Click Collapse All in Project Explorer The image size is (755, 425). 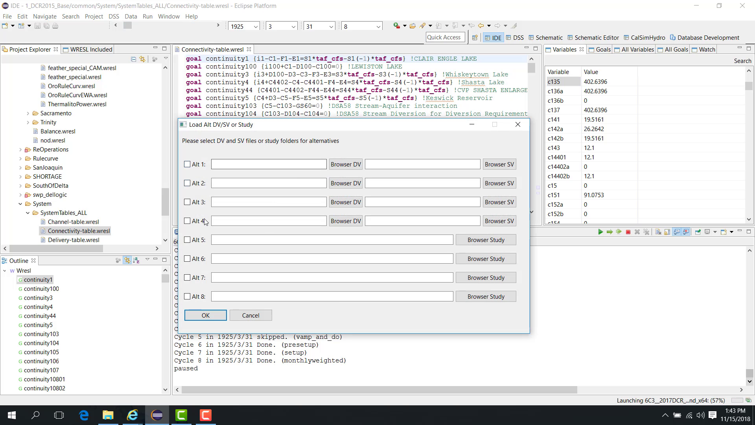click(134, 59)
